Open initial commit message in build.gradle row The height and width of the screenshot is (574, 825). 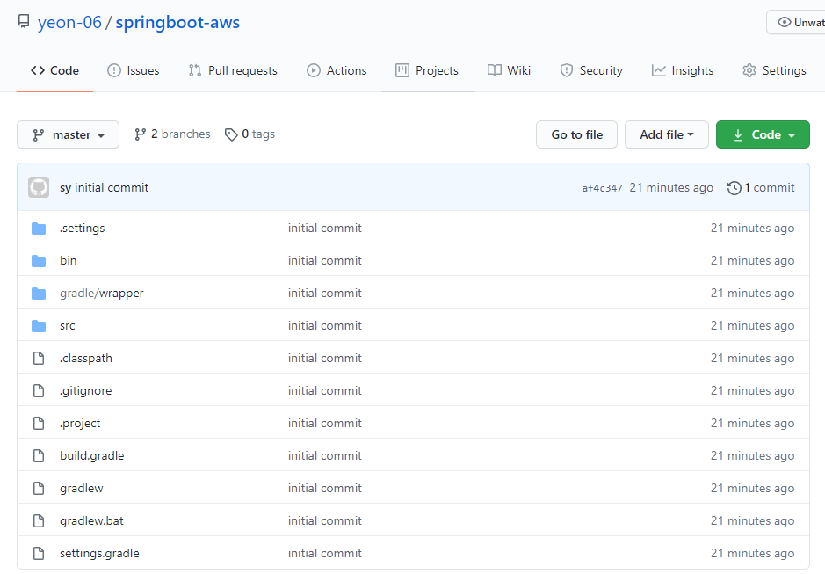(324, 455)
